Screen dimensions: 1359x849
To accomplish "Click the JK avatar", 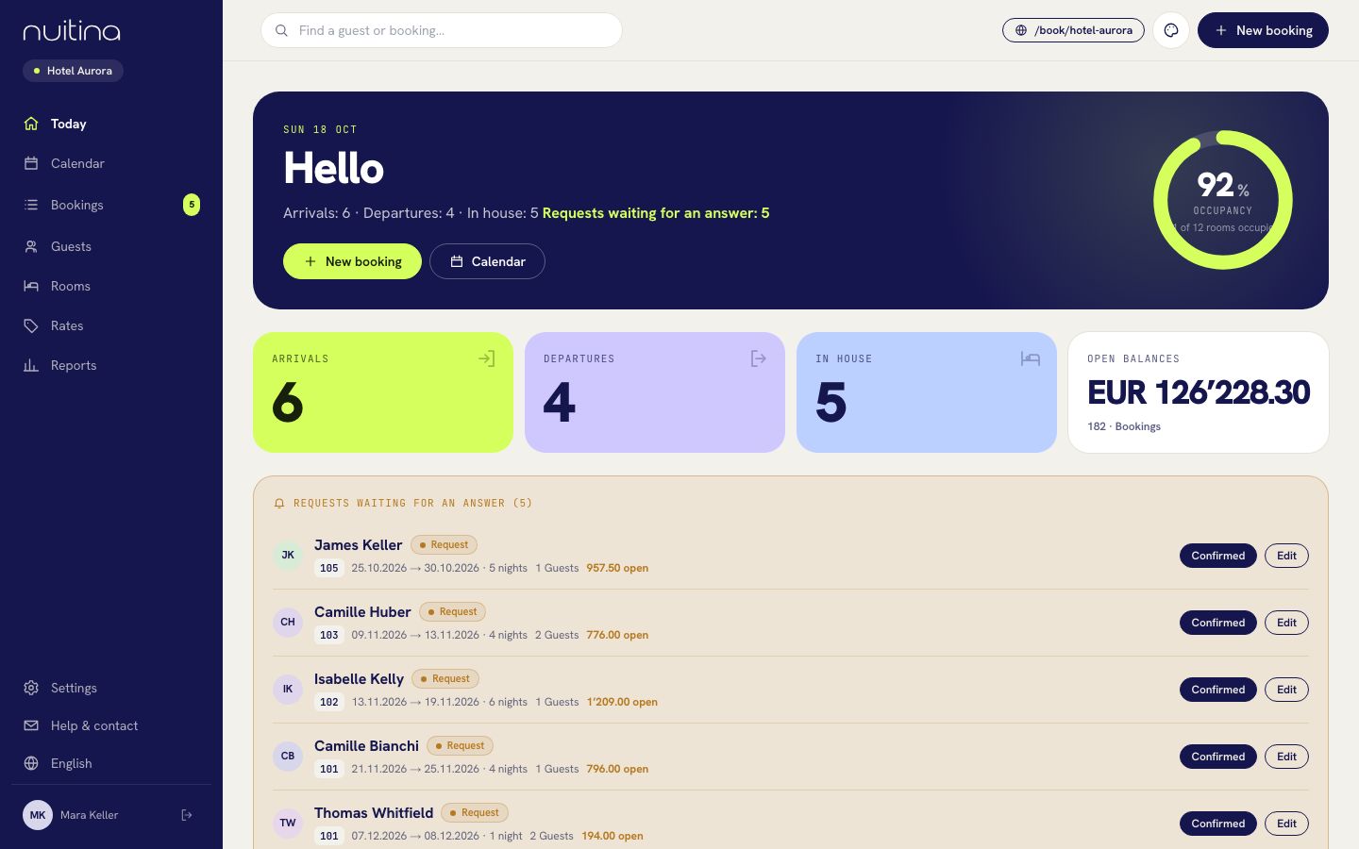I will click(288, 556).
